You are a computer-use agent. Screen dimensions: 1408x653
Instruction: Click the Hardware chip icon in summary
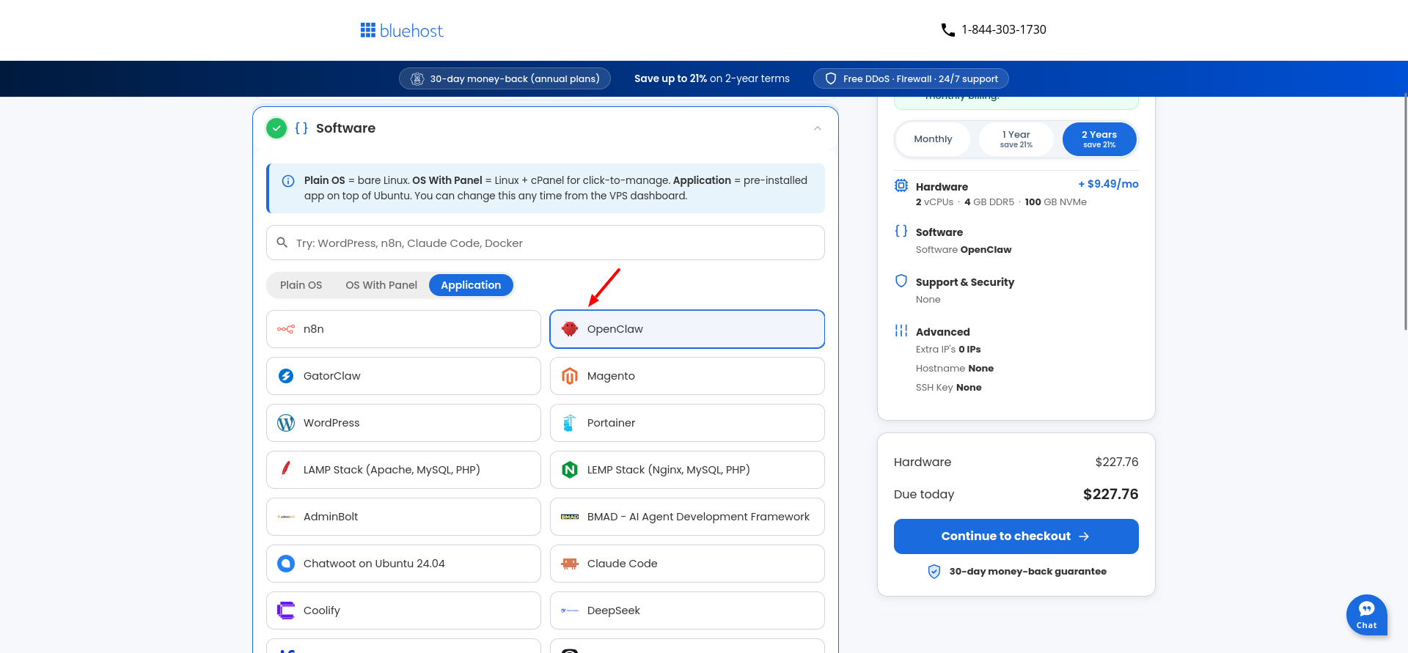[901, 186]
